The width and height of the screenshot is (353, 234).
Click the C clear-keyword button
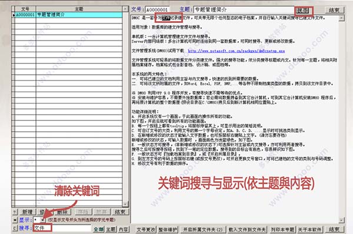tap(15, 228)
